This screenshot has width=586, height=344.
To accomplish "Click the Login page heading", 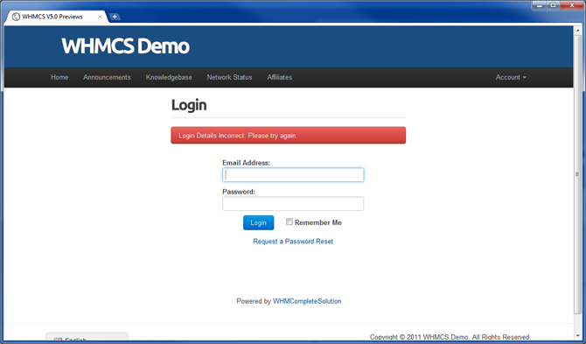I will pos(189,105).
